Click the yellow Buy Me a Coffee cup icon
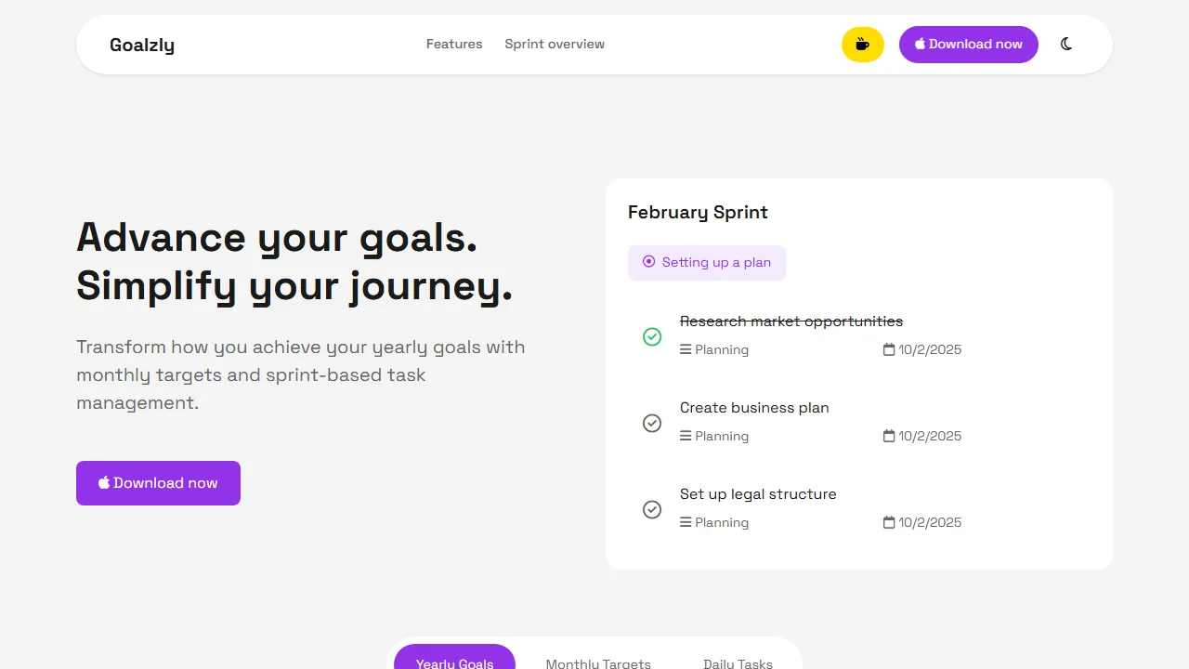 [862, 44]
